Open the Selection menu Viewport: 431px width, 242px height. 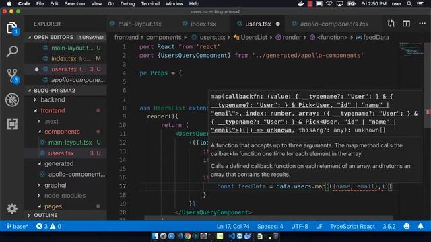point(75,4)
